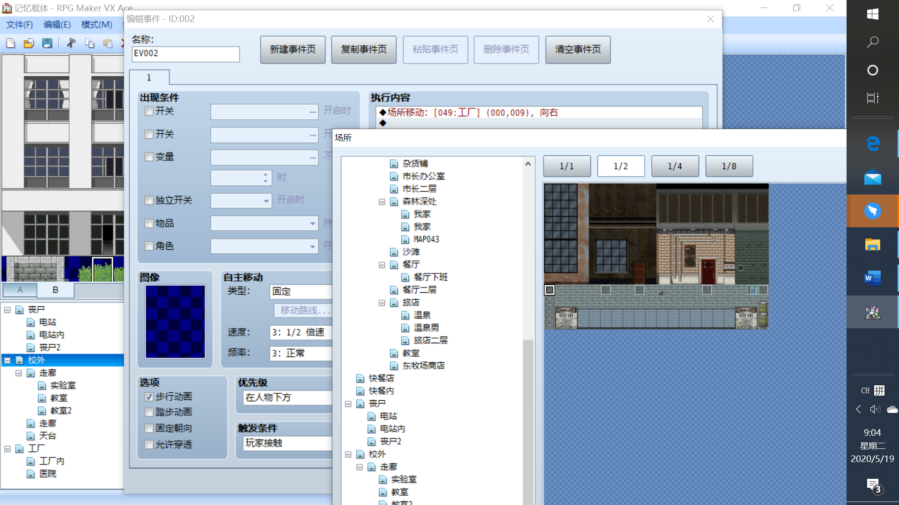Image resolution: width=899 pixels, height=505 pixels.
Task: Uncheck the 步行动画 option
Action: point(149,397)
